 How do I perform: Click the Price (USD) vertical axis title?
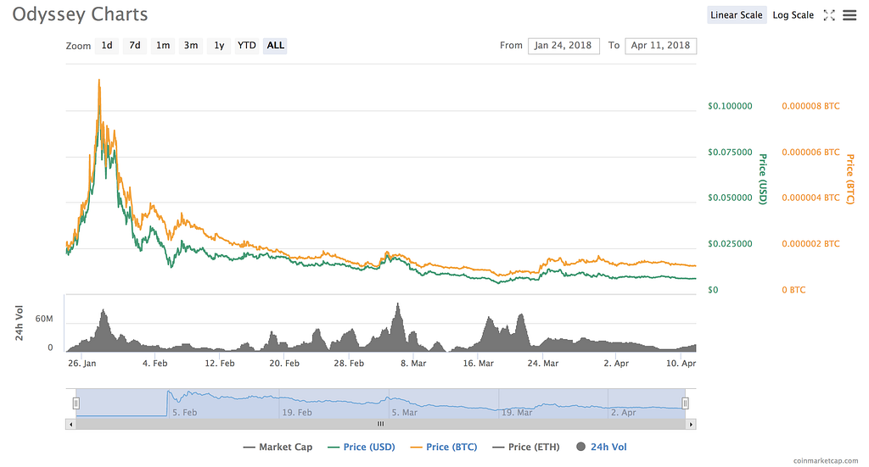tap(763, 179)
